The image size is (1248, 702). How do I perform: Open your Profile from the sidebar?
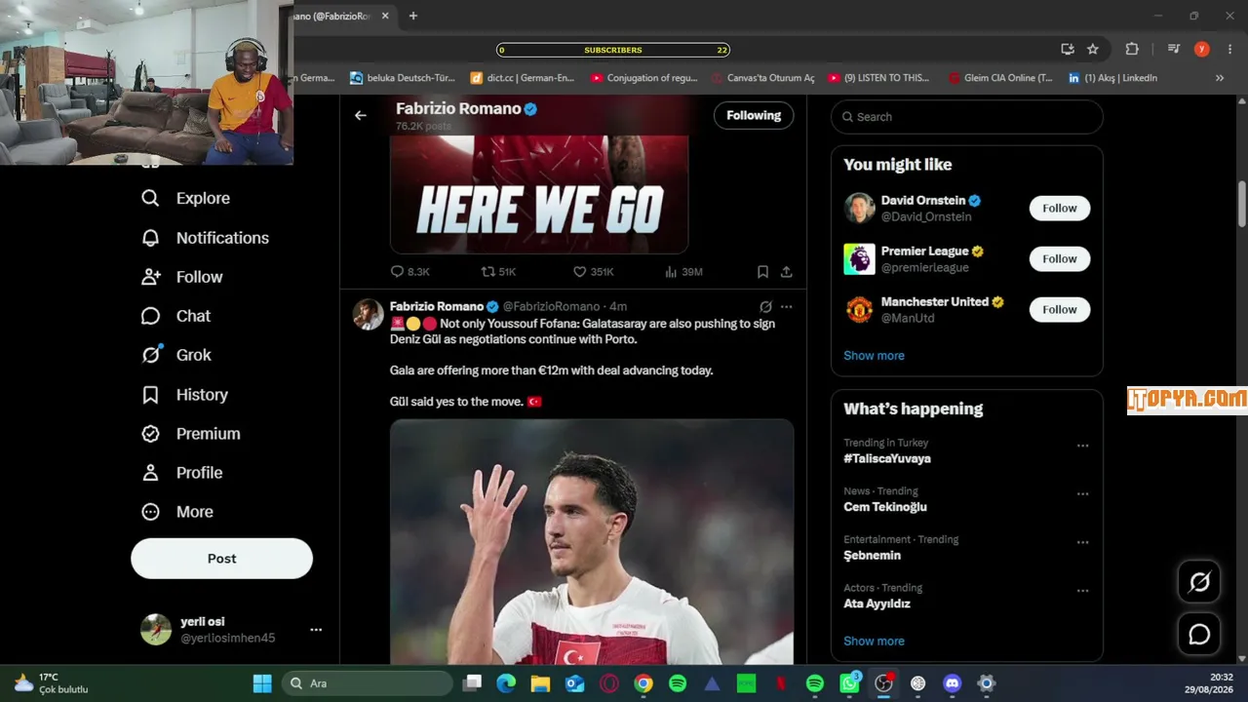pyautogui.click(x=181, y=473)
